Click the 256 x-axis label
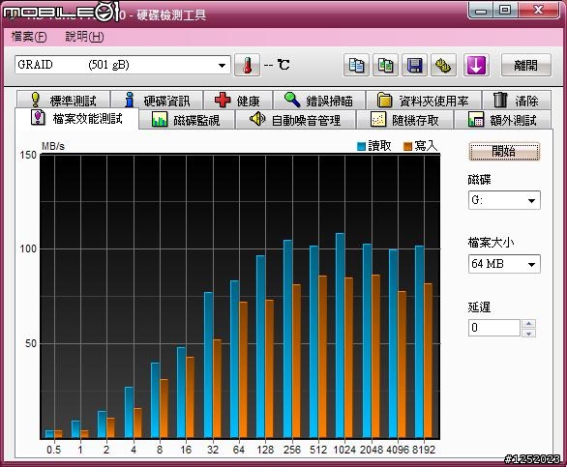 click(292, 450)
